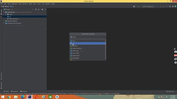Select the src folder in tree
This screenshot has width=177, height=99.
[x=25, y=16]
